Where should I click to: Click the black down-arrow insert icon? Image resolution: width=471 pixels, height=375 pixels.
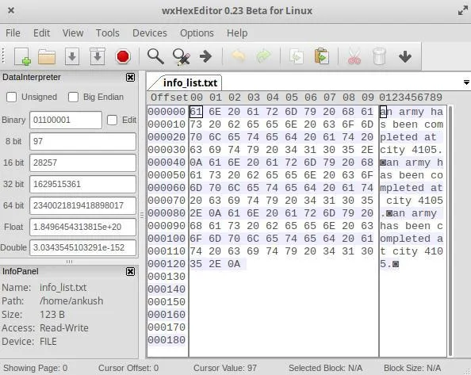coord(405,56)
